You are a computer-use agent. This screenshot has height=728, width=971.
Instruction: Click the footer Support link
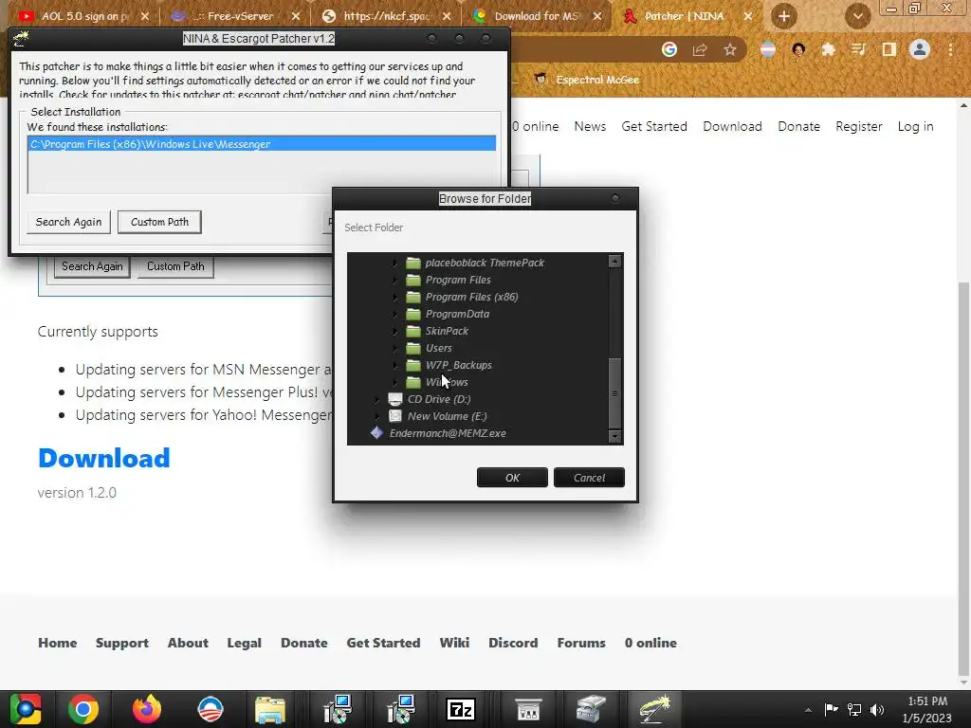(x=122, y=643)
